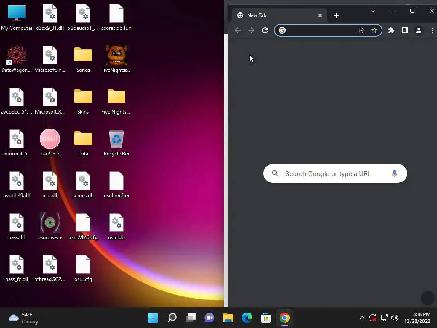437x328 pixels.
Task: Open Task View on taskbar
Action: point(191,318)
